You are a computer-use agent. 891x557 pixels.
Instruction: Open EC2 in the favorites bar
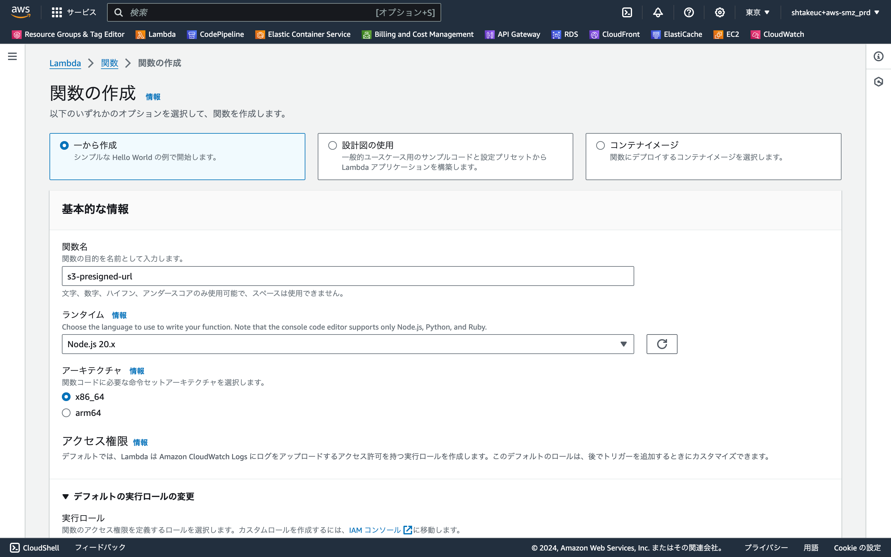pyautogui.click(x=732, y=34)
